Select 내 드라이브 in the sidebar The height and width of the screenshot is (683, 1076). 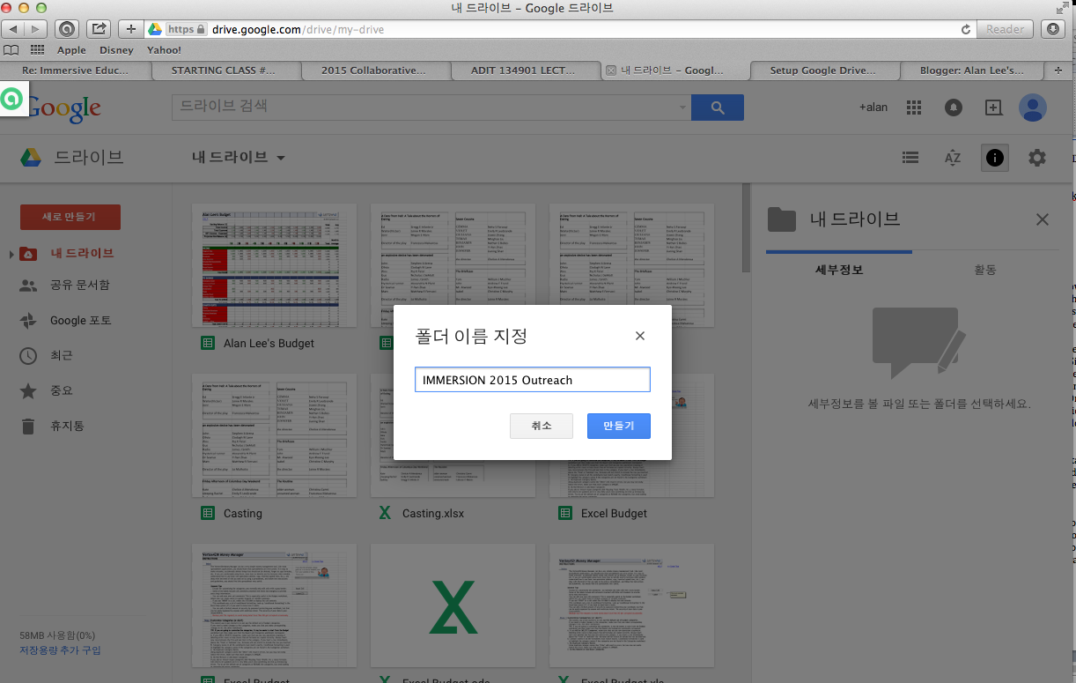pos(82,253)
